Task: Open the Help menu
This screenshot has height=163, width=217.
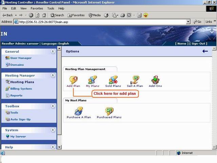Action: tap(61, 8)
